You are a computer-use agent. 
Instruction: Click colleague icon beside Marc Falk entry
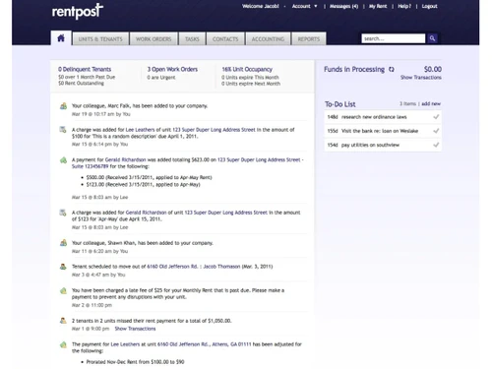(63, 106)
